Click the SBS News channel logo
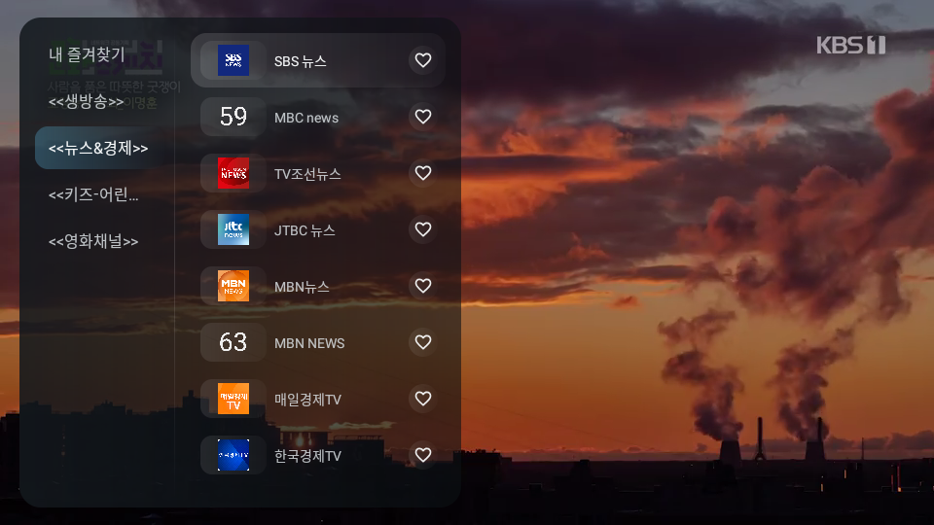The width and height of the screenshot is (934, 525). [233, 60]
